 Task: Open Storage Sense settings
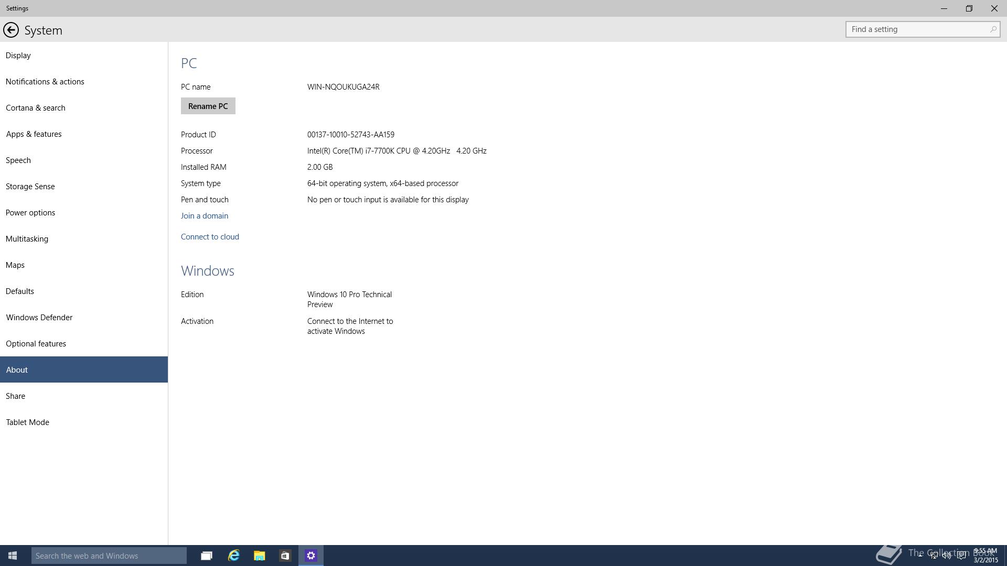tap(84, 186)
